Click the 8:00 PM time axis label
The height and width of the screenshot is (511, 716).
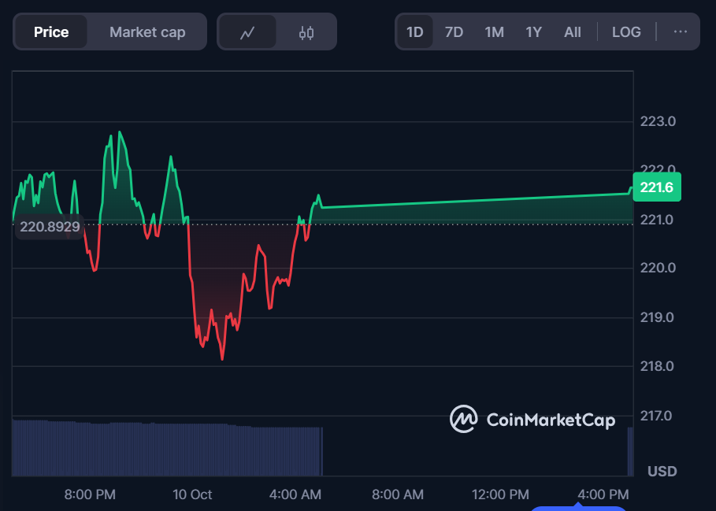90,494
